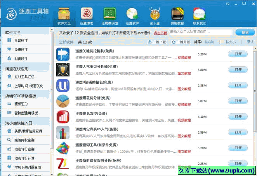The image size is (257, 176).
Task: Open 逐鹿爆款词分析 with 打开 button
Action: [x=238, y=101]
